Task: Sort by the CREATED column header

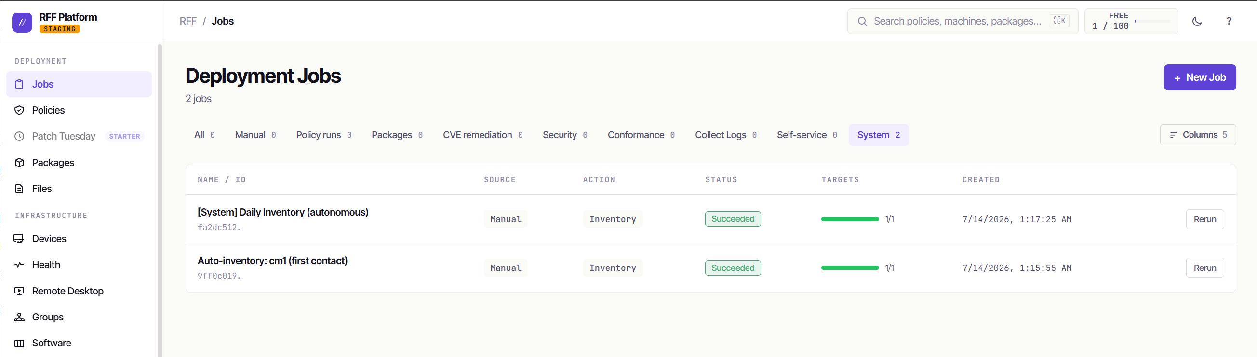Action: (x=980, y=180)
